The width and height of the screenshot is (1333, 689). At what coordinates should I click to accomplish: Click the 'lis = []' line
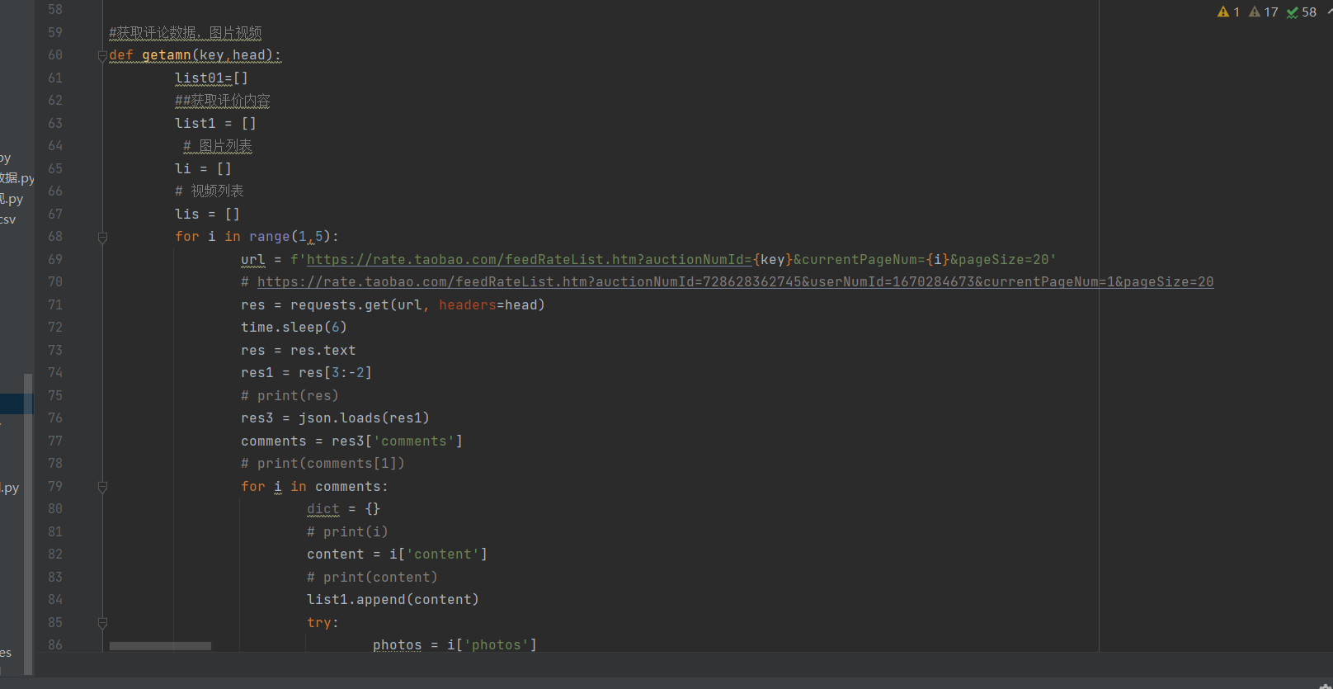(x=207, y=215)
